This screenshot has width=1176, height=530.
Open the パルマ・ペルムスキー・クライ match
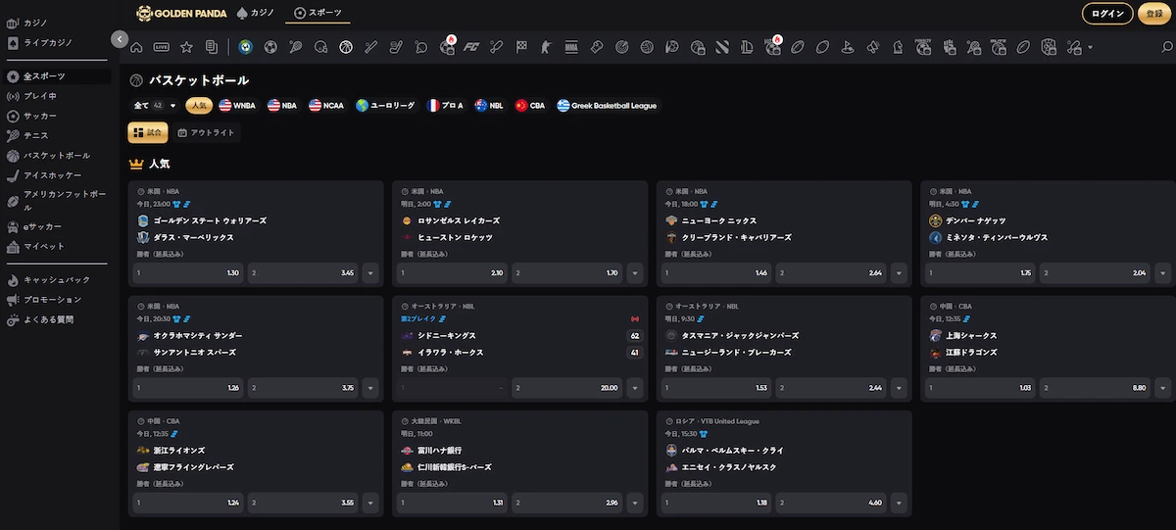coord(733,451)
